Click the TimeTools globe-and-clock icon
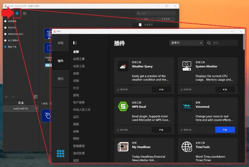 coord(187,147)
